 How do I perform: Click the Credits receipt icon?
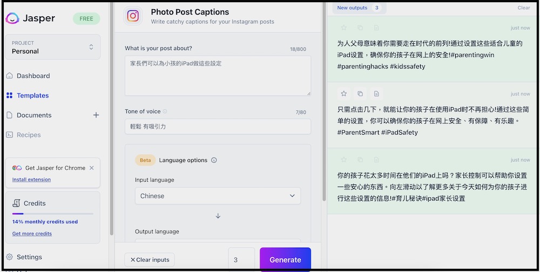pos(16,203)
